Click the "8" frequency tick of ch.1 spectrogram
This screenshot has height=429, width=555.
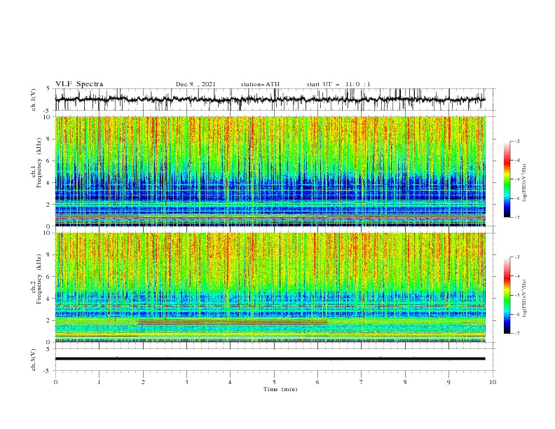(x=49, y=139)
